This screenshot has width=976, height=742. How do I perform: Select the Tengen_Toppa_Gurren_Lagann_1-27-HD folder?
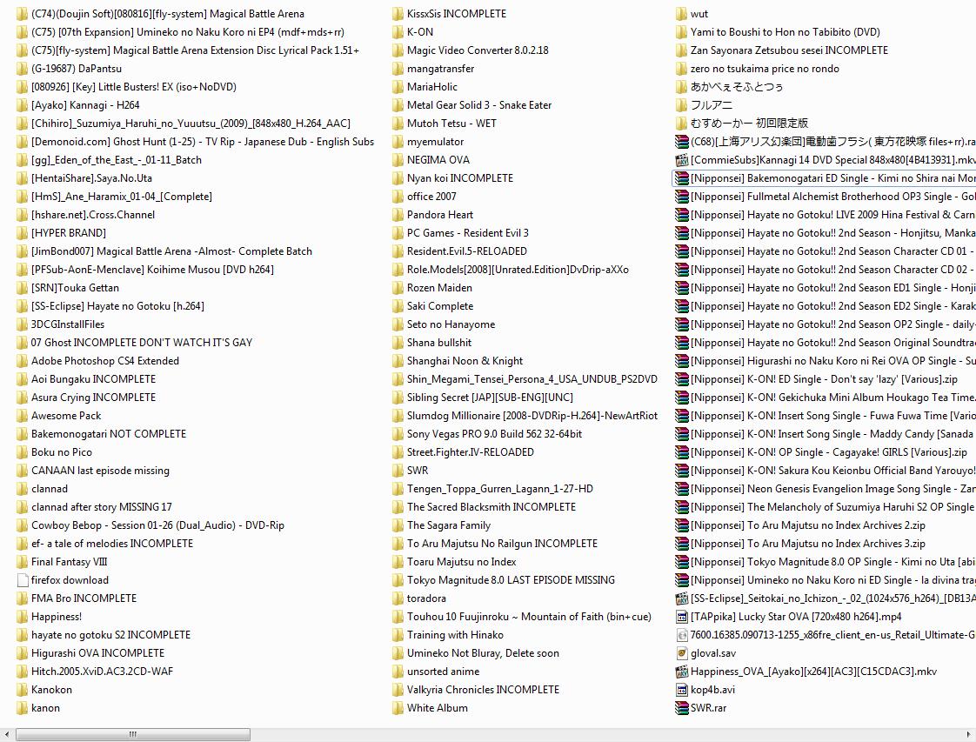tap(500, 489)
